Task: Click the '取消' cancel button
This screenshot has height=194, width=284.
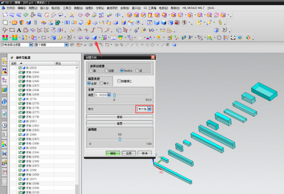Action: click(145, 153)
